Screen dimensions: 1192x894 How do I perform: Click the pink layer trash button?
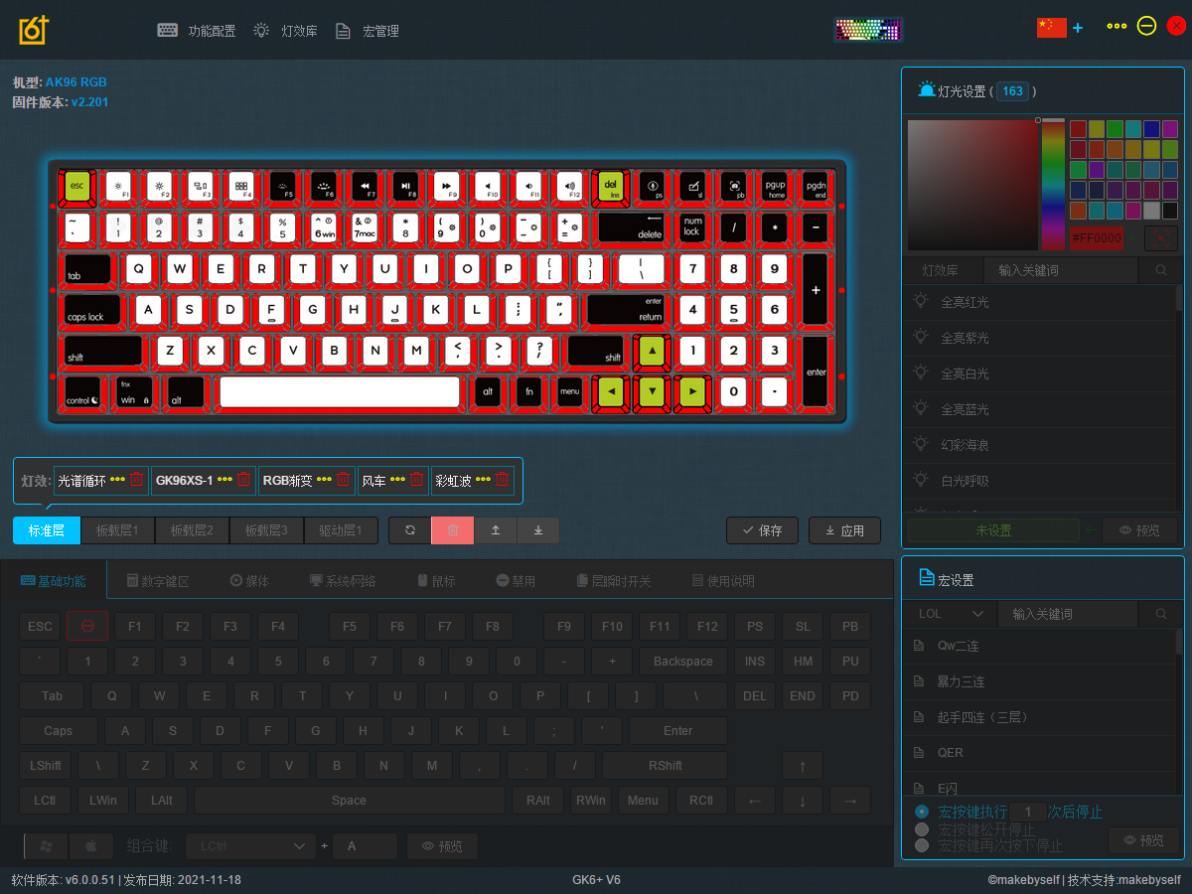click(x=453, y=530)
